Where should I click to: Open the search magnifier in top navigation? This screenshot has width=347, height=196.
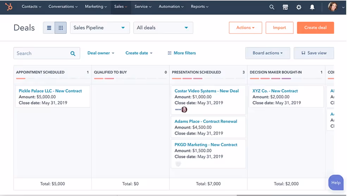click(x=272, y=7)
